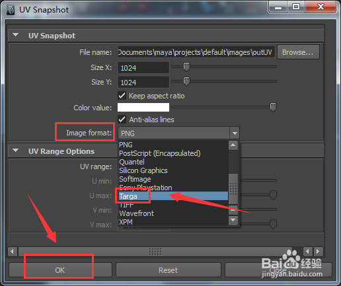Minimize the UV Snapshot window
The width and height of the screenshot is (341, 286).
pyautogui.click(x=278, y=7)
